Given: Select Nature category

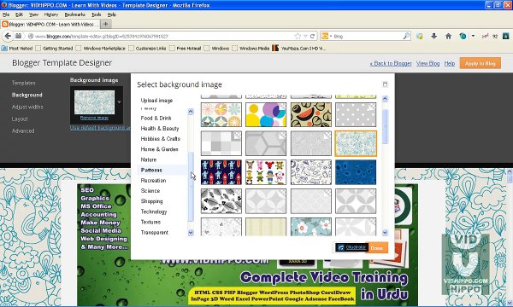Looking at the screenshot, I should click(x=149, y=159).
